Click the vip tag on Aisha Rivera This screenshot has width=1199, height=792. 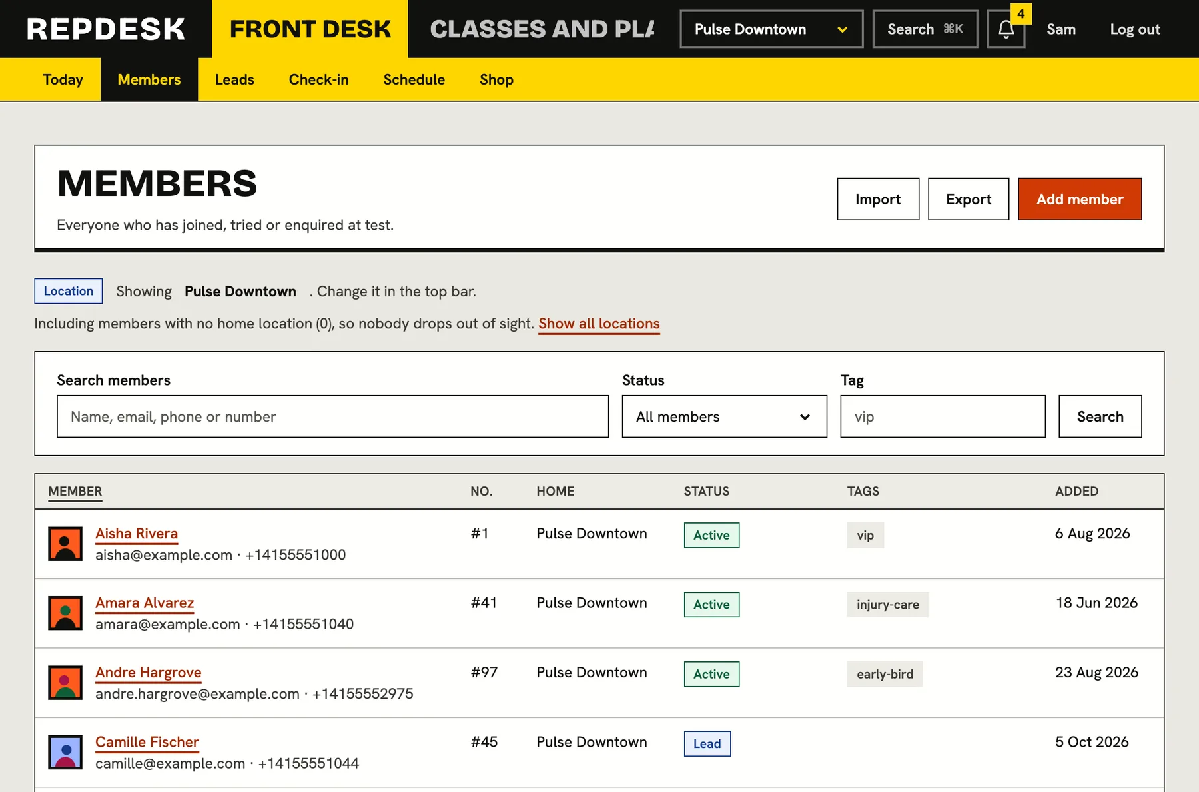[x=865, y=536]
